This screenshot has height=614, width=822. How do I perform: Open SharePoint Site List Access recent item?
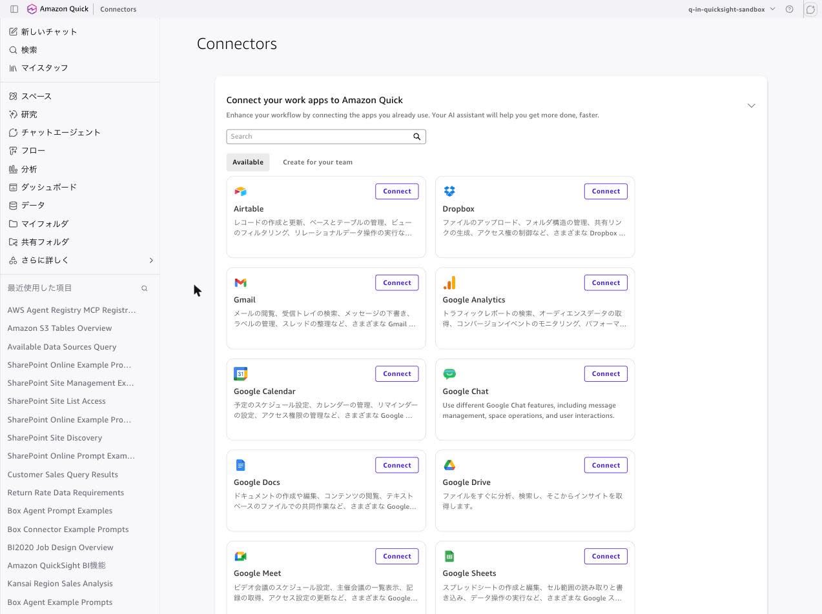pyautogui.click(x=57, y=401)
